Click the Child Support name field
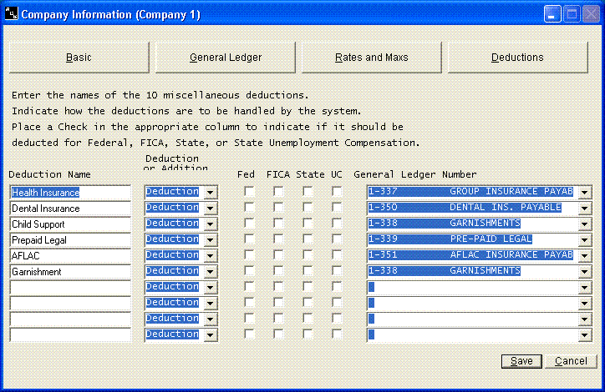The height and width of the screenshot is (392, 605). click(x=70, y=224)
